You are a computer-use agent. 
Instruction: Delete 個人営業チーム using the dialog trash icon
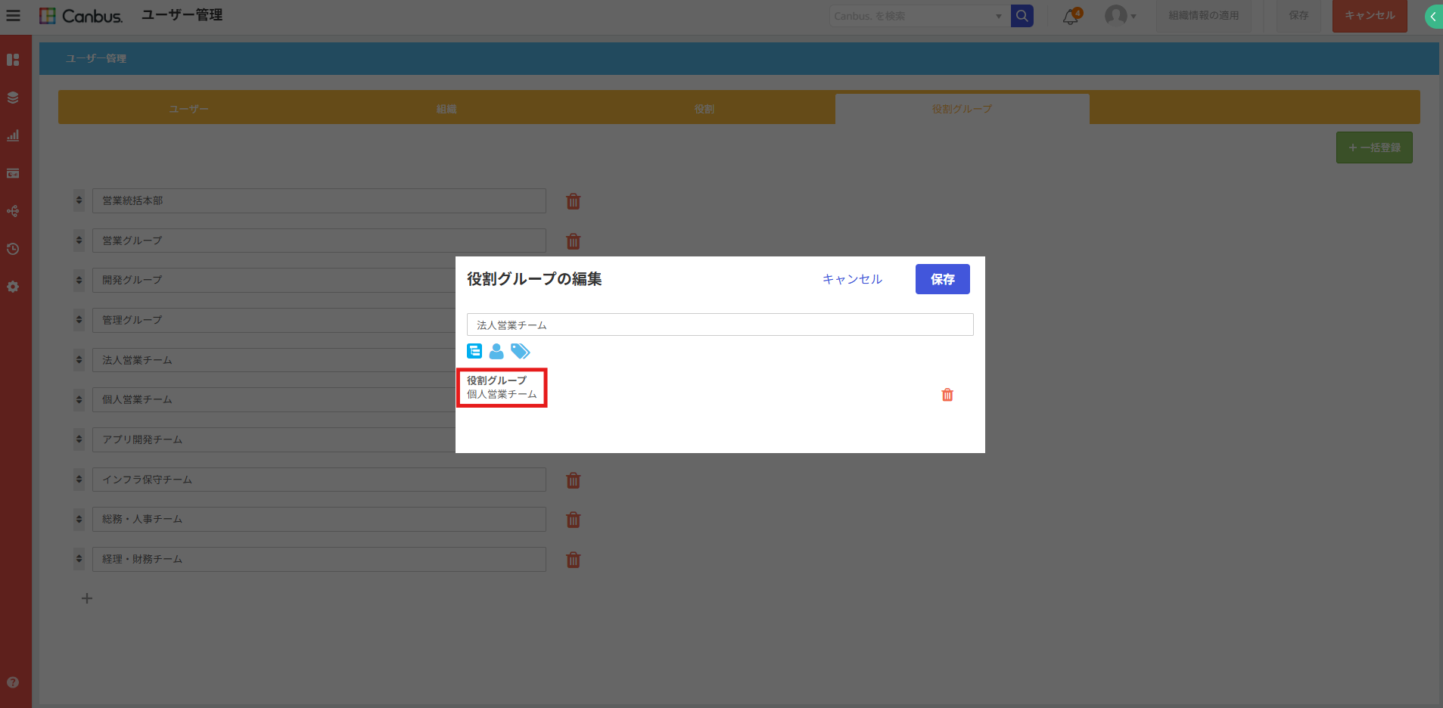[x=947, y=395]
